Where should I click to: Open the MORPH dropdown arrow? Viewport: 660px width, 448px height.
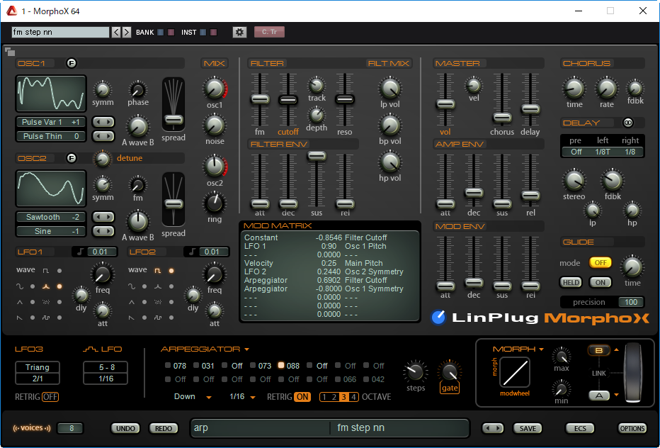(541, 349)
